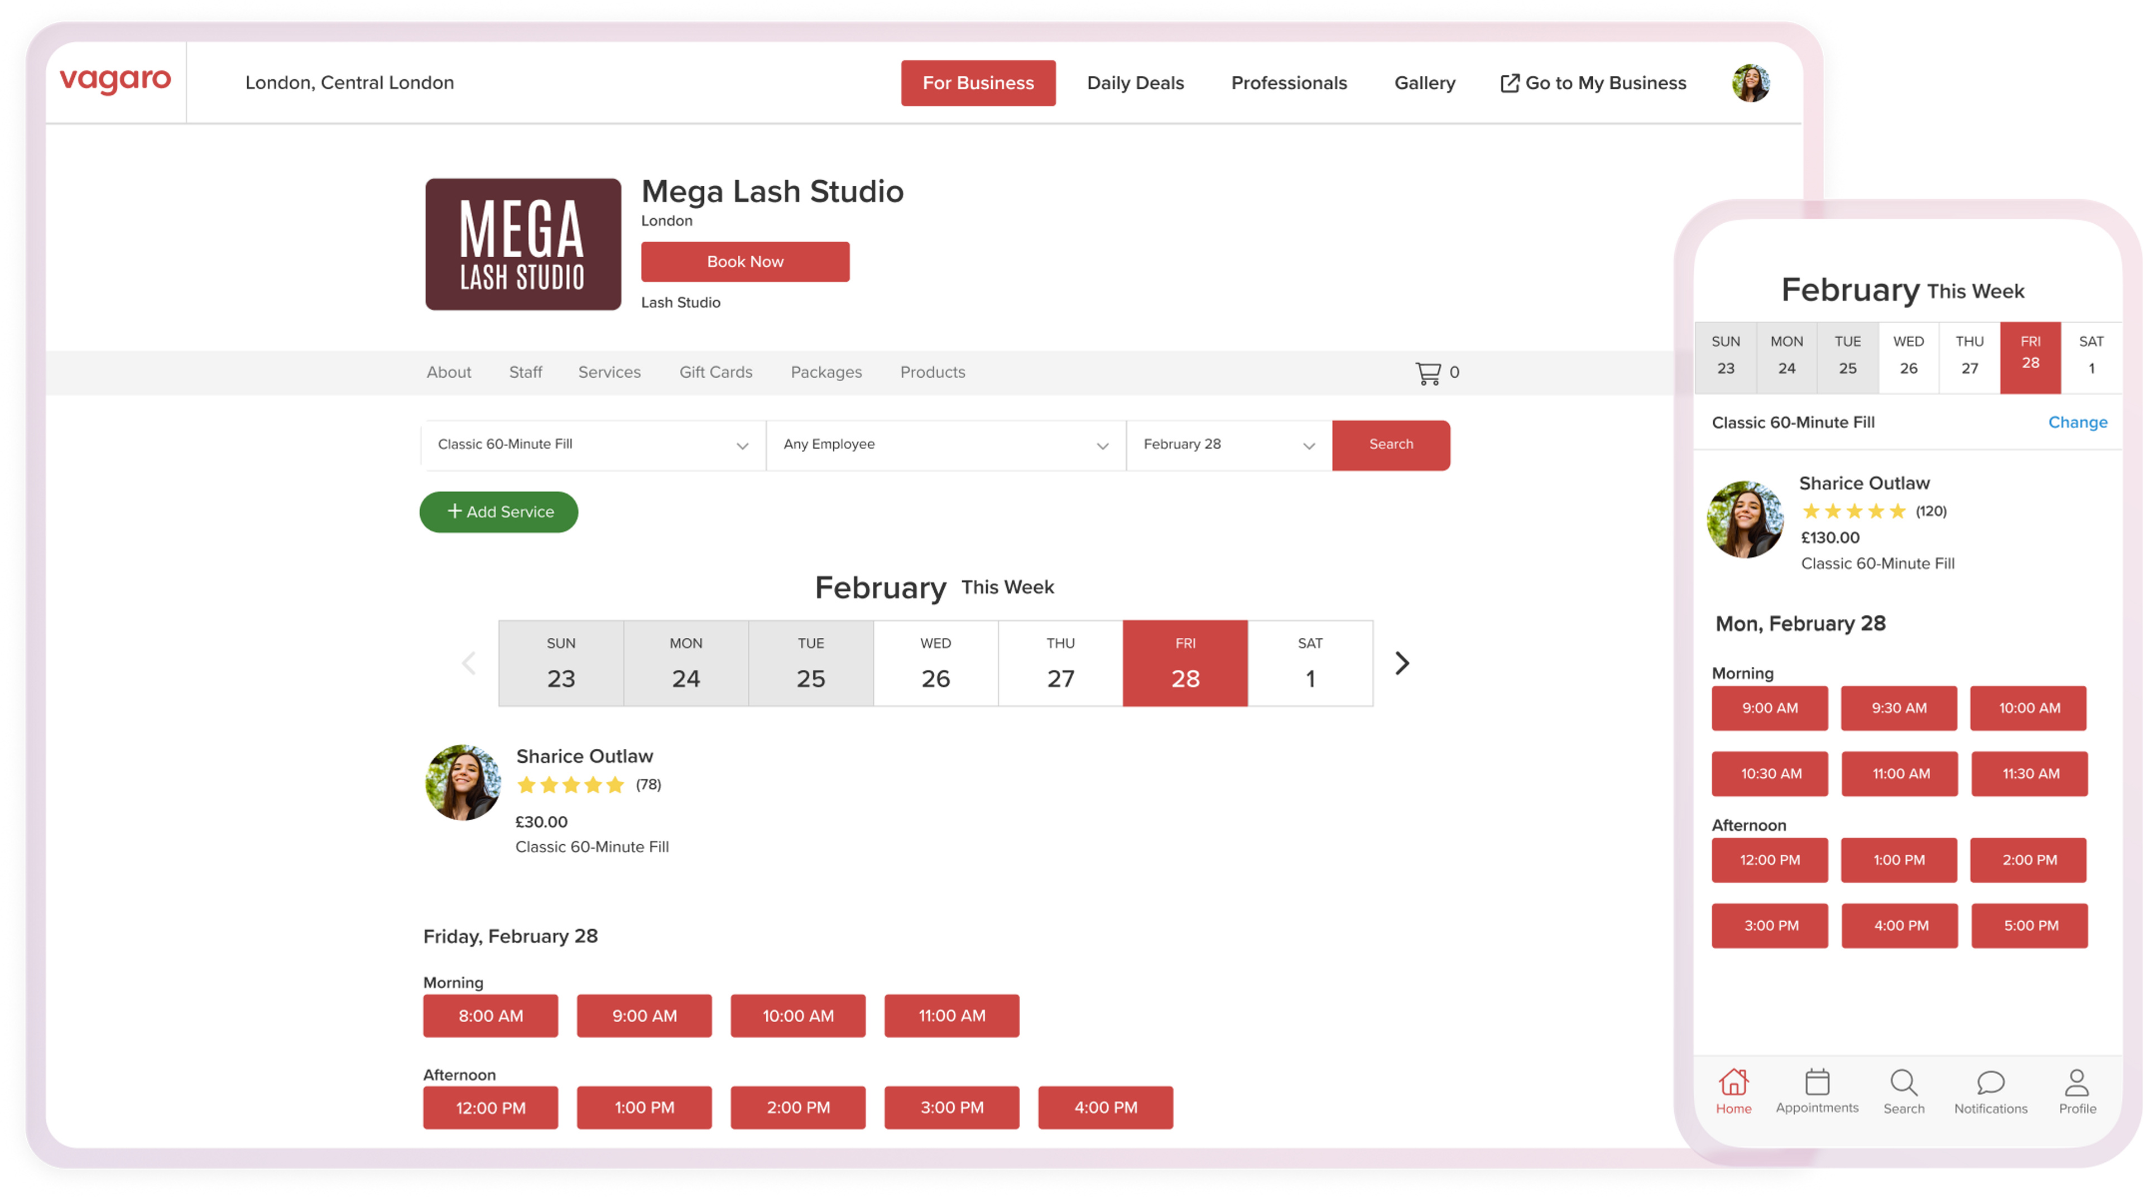Open the February 28 date dropdown

1229,445
